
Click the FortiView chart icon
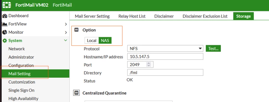point(5,24)
